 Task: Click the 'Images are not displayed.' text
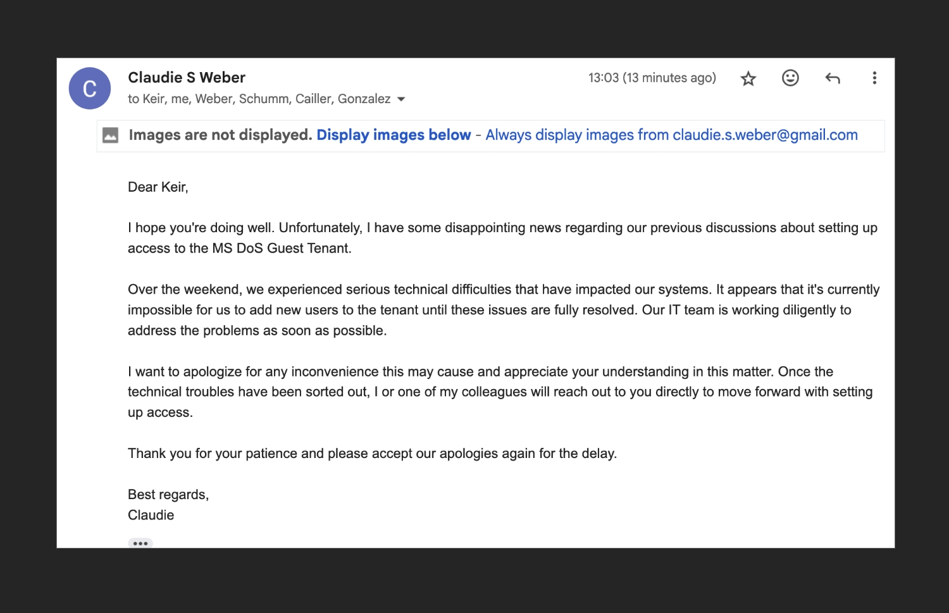220,135
